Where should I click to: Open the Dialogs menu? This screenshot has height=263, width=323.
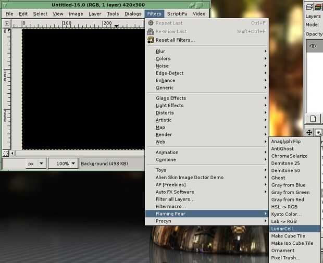133,14
